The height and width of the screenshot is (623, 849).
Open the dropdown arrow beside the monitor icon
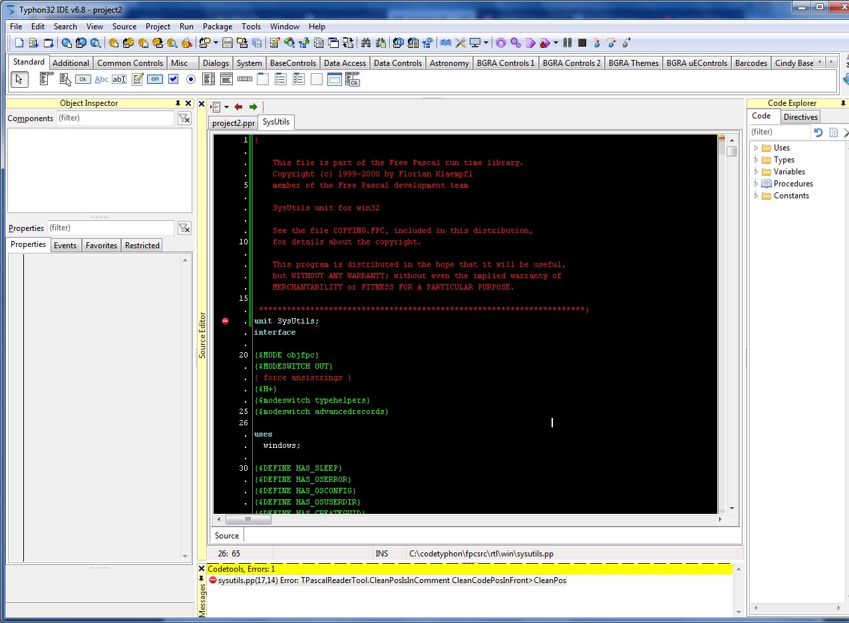point(486,43)
